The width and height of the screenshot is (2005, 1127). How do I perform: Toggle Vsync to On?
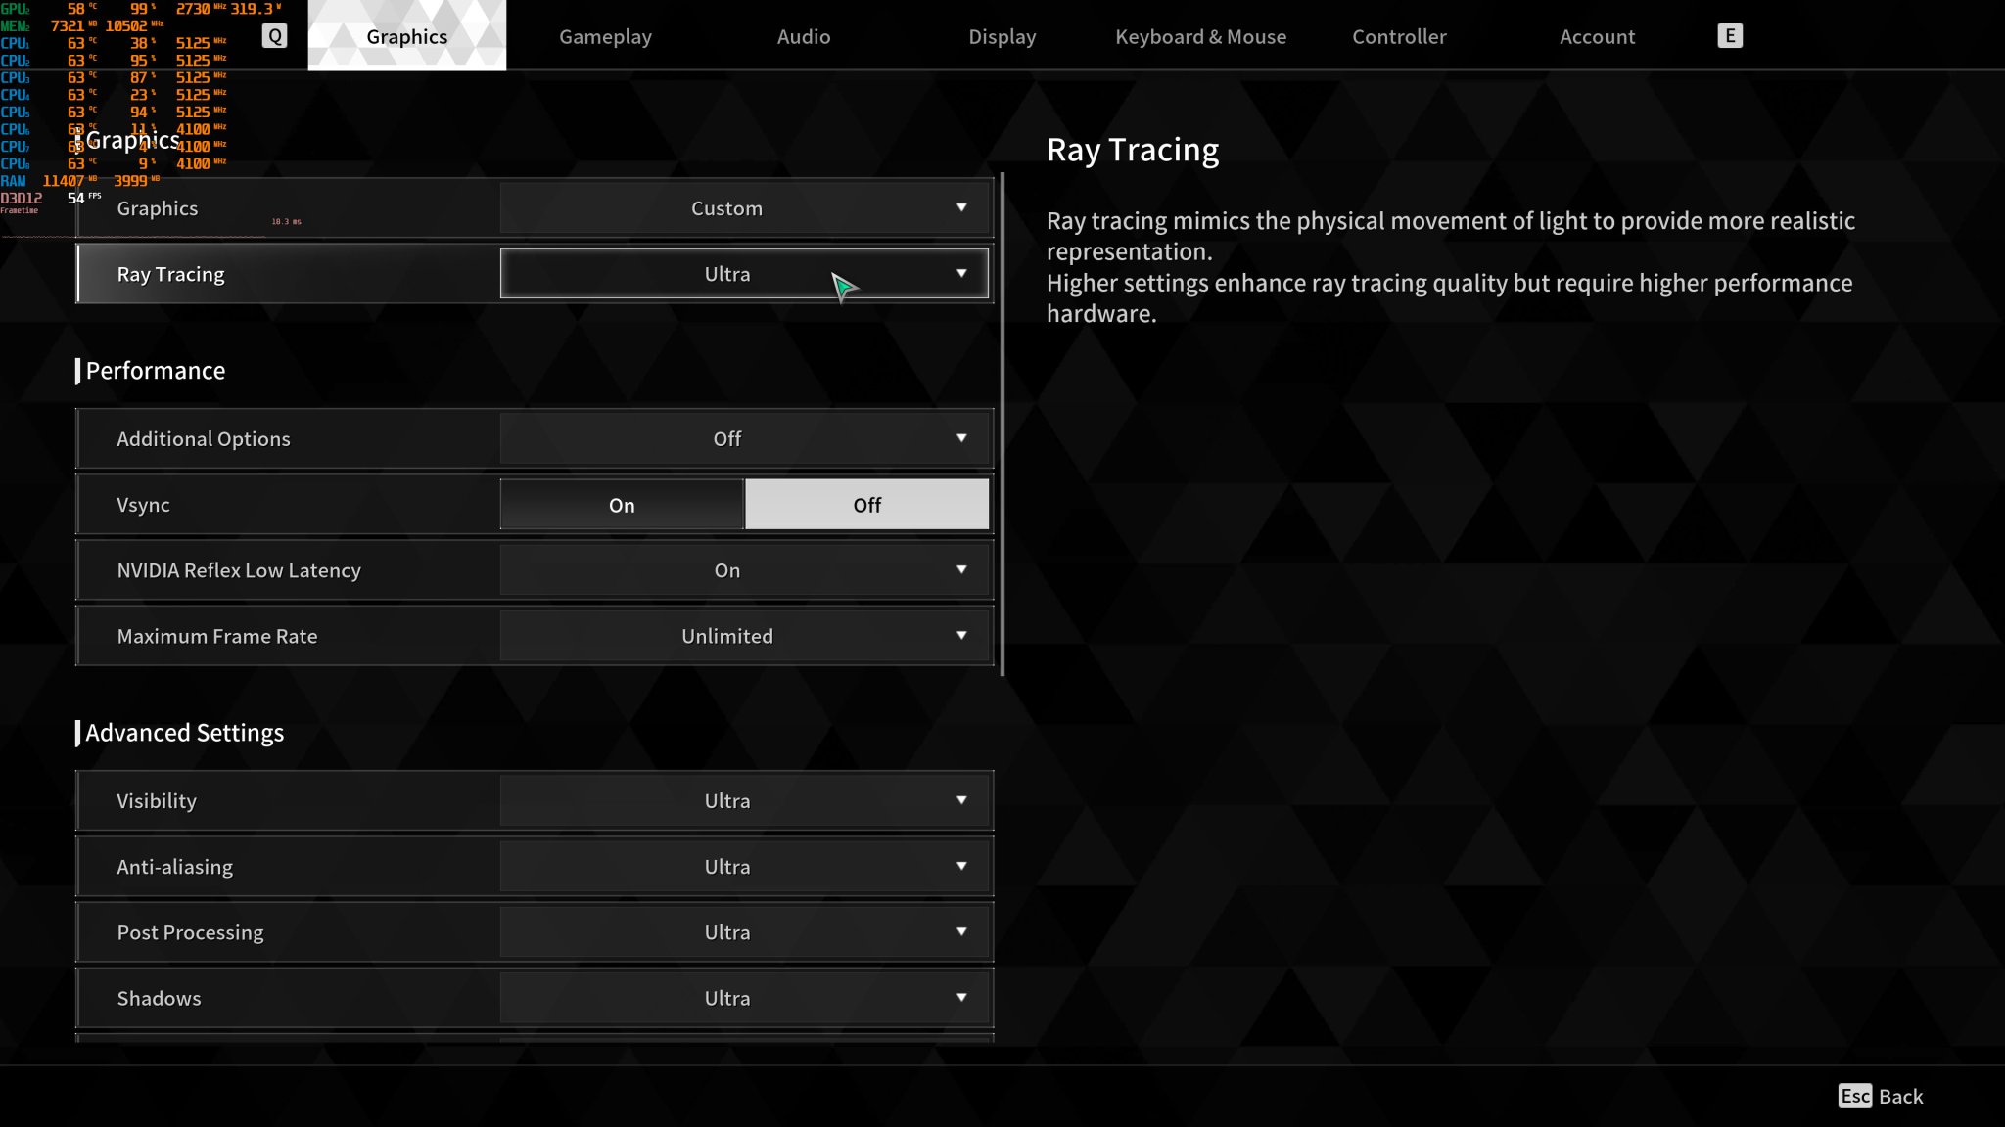(x=621, y=504)
